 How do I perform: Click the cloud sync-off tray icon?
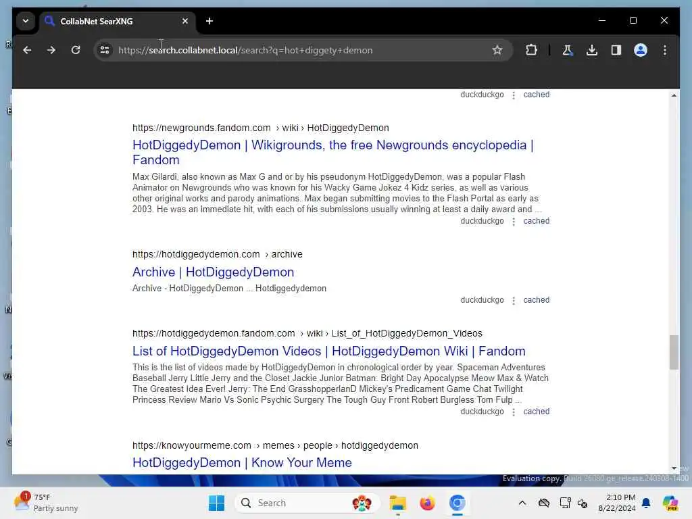[x=544, y=503]
